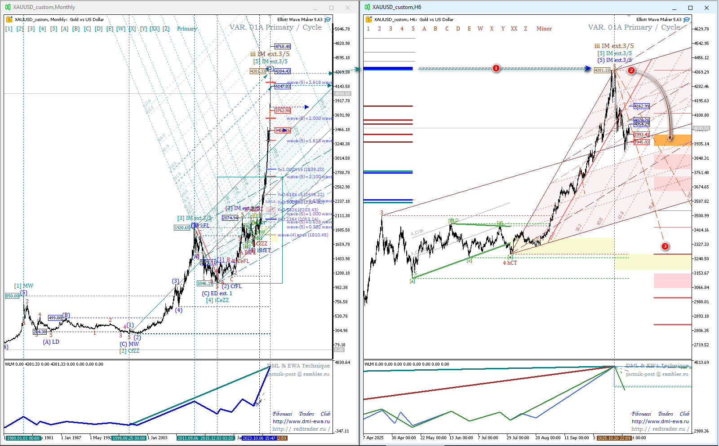Click red circle marker number 1
The image size is (719, 446).
496,68
